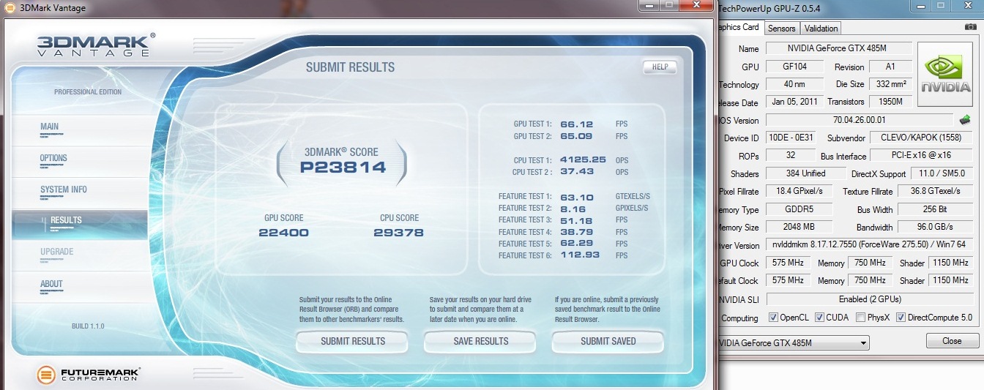Click the NVIDIA SLI Enabled (2 GPUs) field
Screen dimensions: 984x390
pyautogui.click(x=869, y=299)
